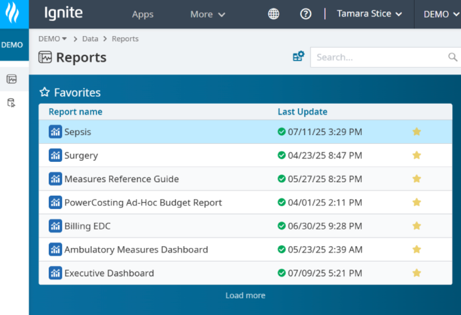This screenshot has width=461, height=315.
Task: Click the Load more link
Action: point(245,295)
